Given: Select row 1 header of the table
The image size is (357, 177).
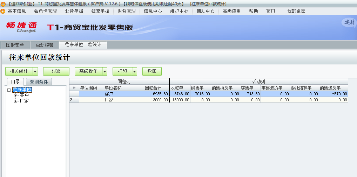Looking at the screenshot, I should [x=74, y=94].
